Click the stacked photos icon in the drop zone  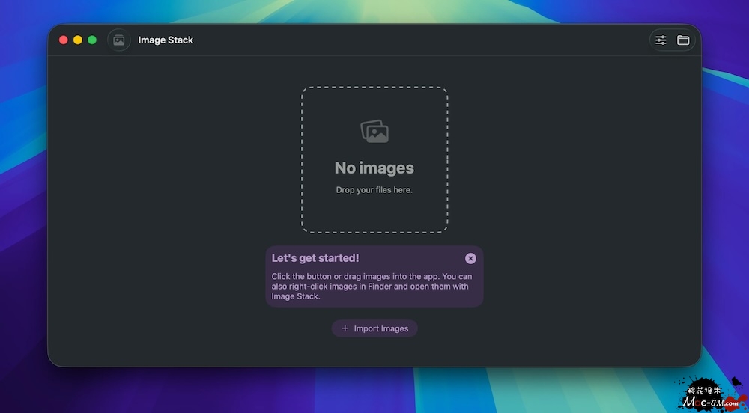pos(374,132)
